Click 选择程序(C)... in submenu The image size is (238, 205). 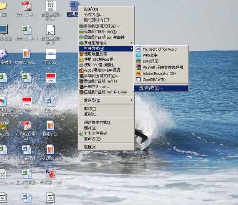[161, 88]
